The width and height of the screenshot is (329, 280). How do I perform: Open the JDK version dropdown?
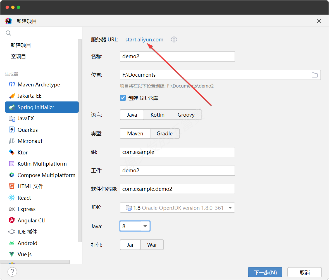pos(177,208)
